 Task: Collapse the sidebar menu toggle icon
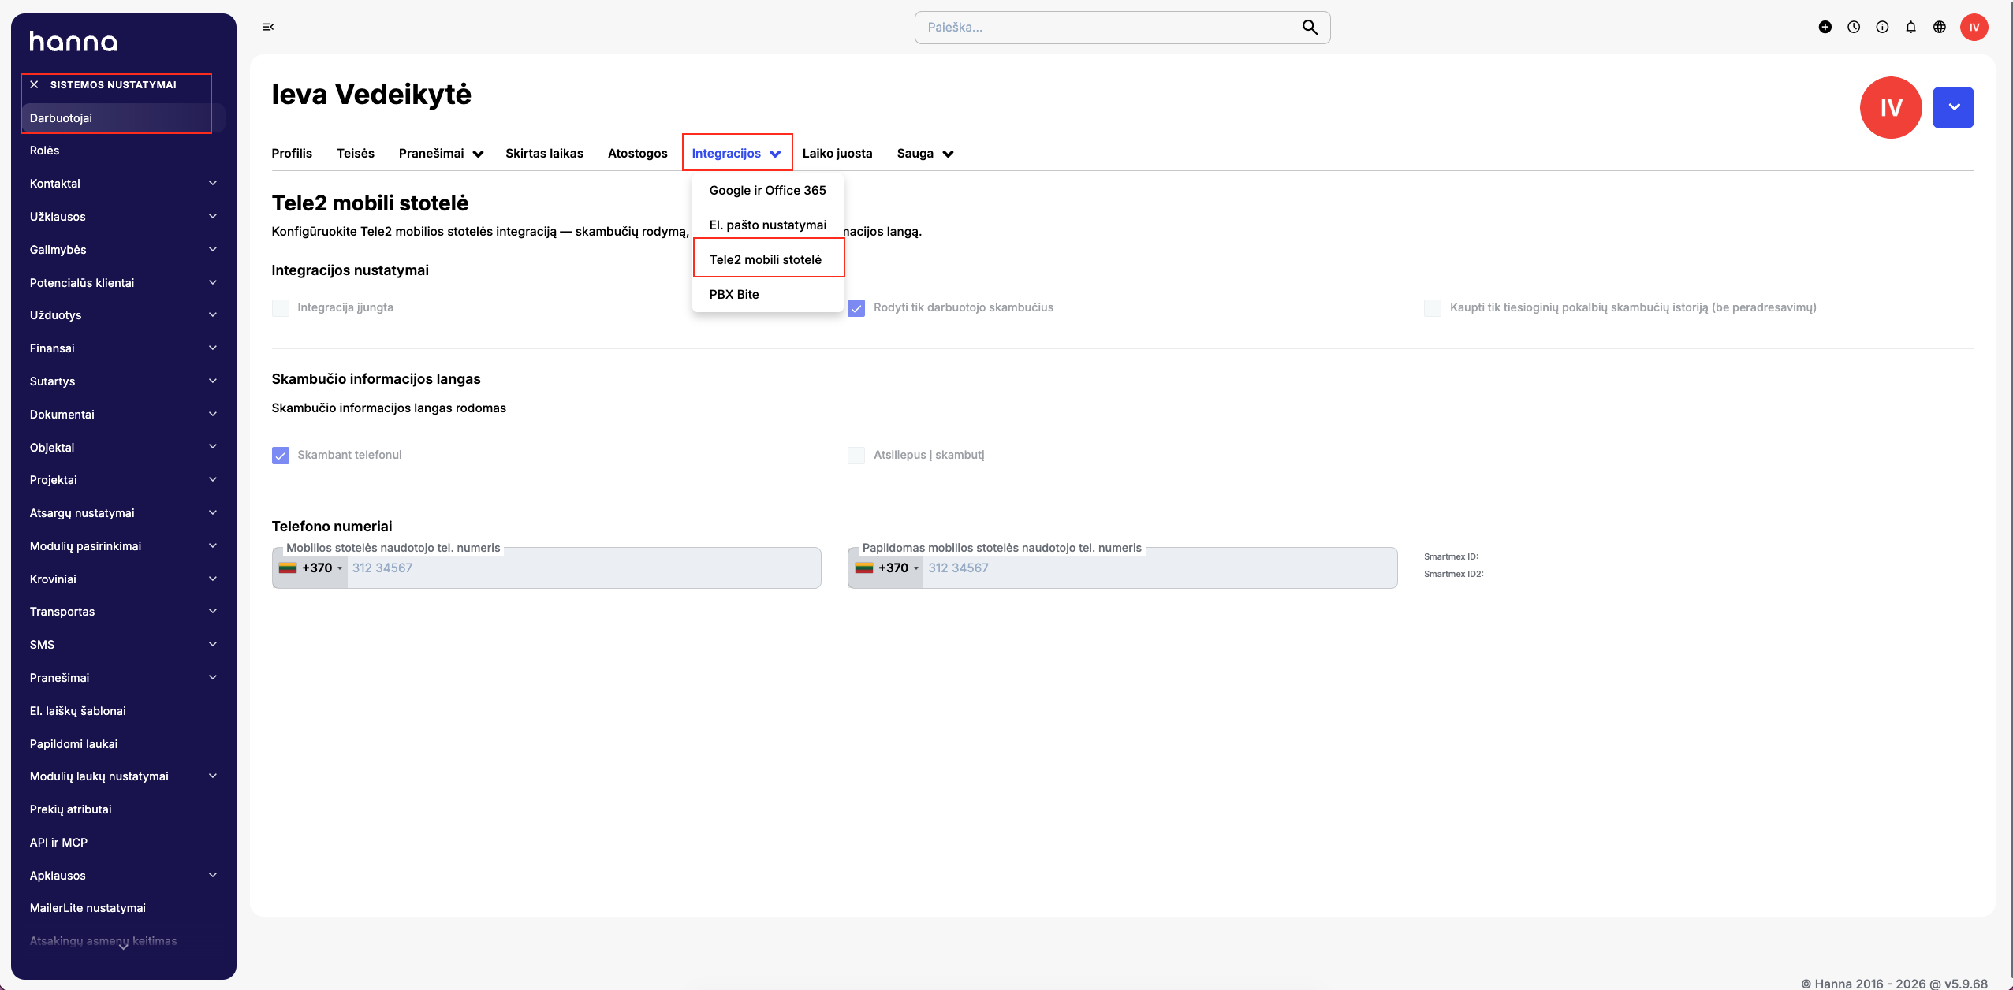[268, 27]
